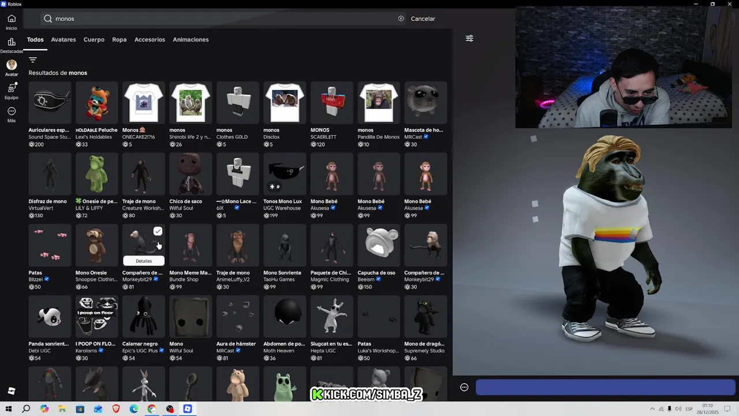Select the Disfraz de mono thumbnail

click(50, 174)
